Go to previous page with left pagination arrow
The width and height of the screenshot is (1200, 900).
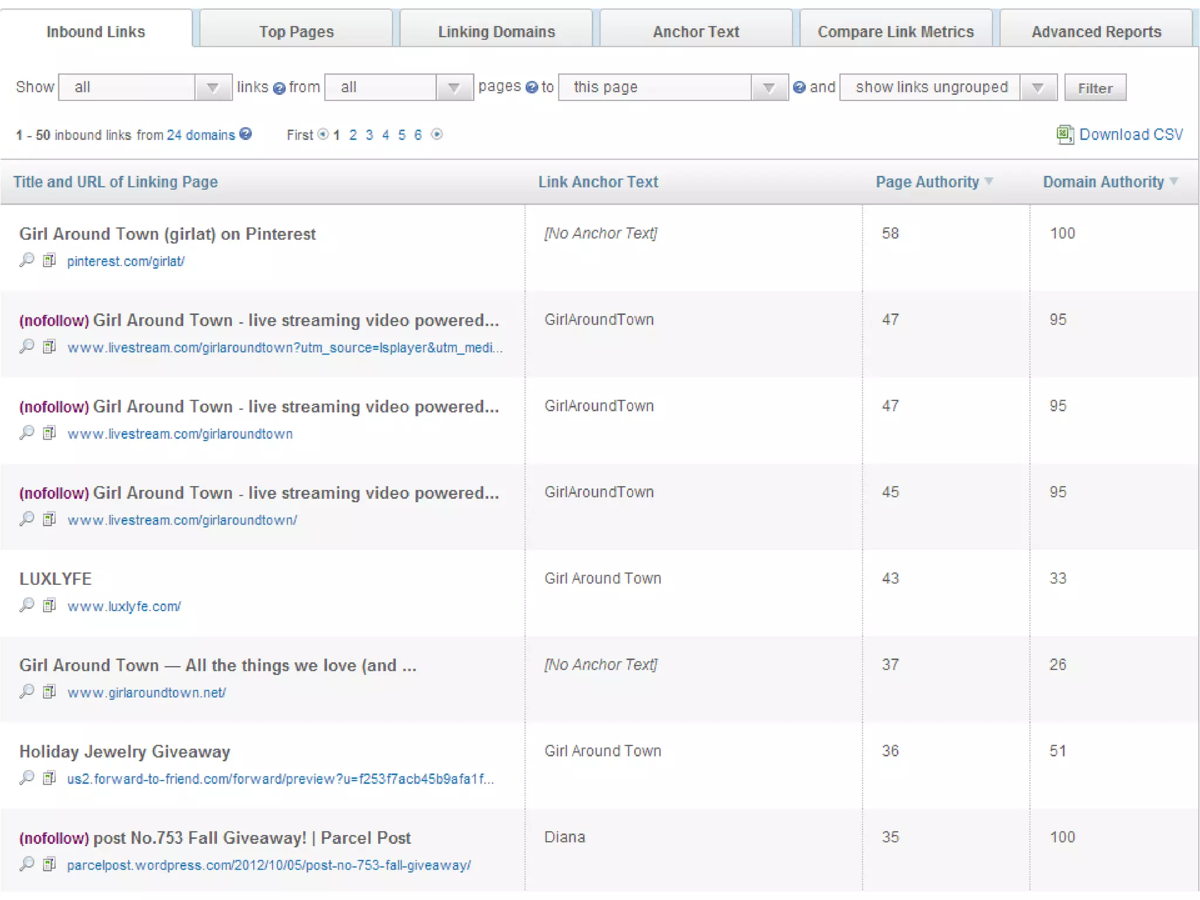(323, 134)
